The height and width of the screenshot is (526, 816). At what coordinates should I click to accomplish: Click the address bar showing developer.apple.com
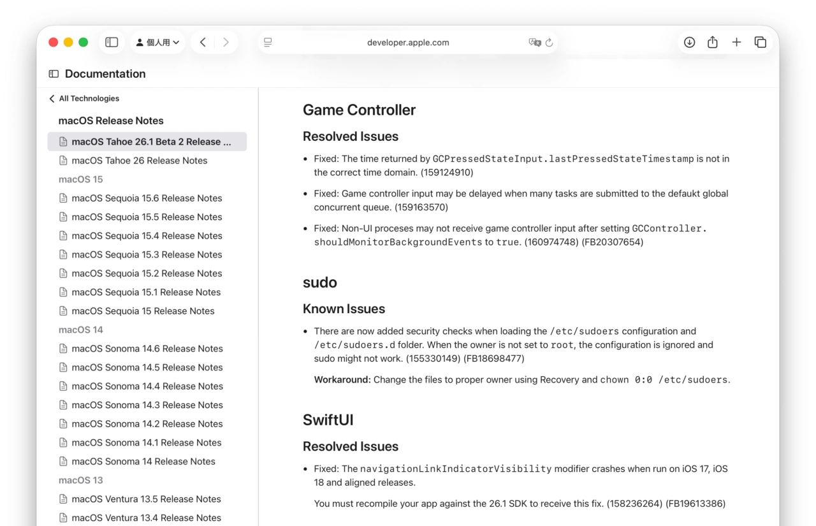click(408, 42)
